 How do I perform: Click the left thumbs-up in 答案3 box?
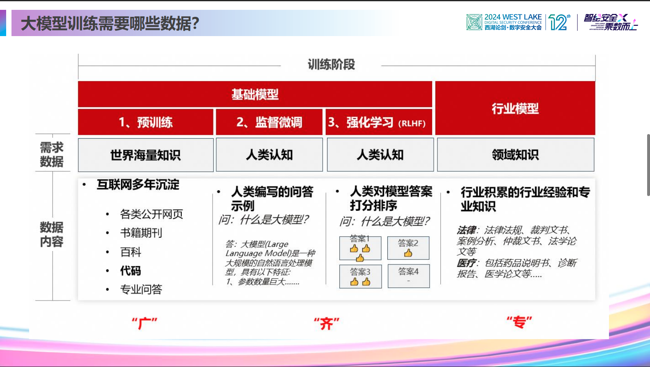point(354,282)
